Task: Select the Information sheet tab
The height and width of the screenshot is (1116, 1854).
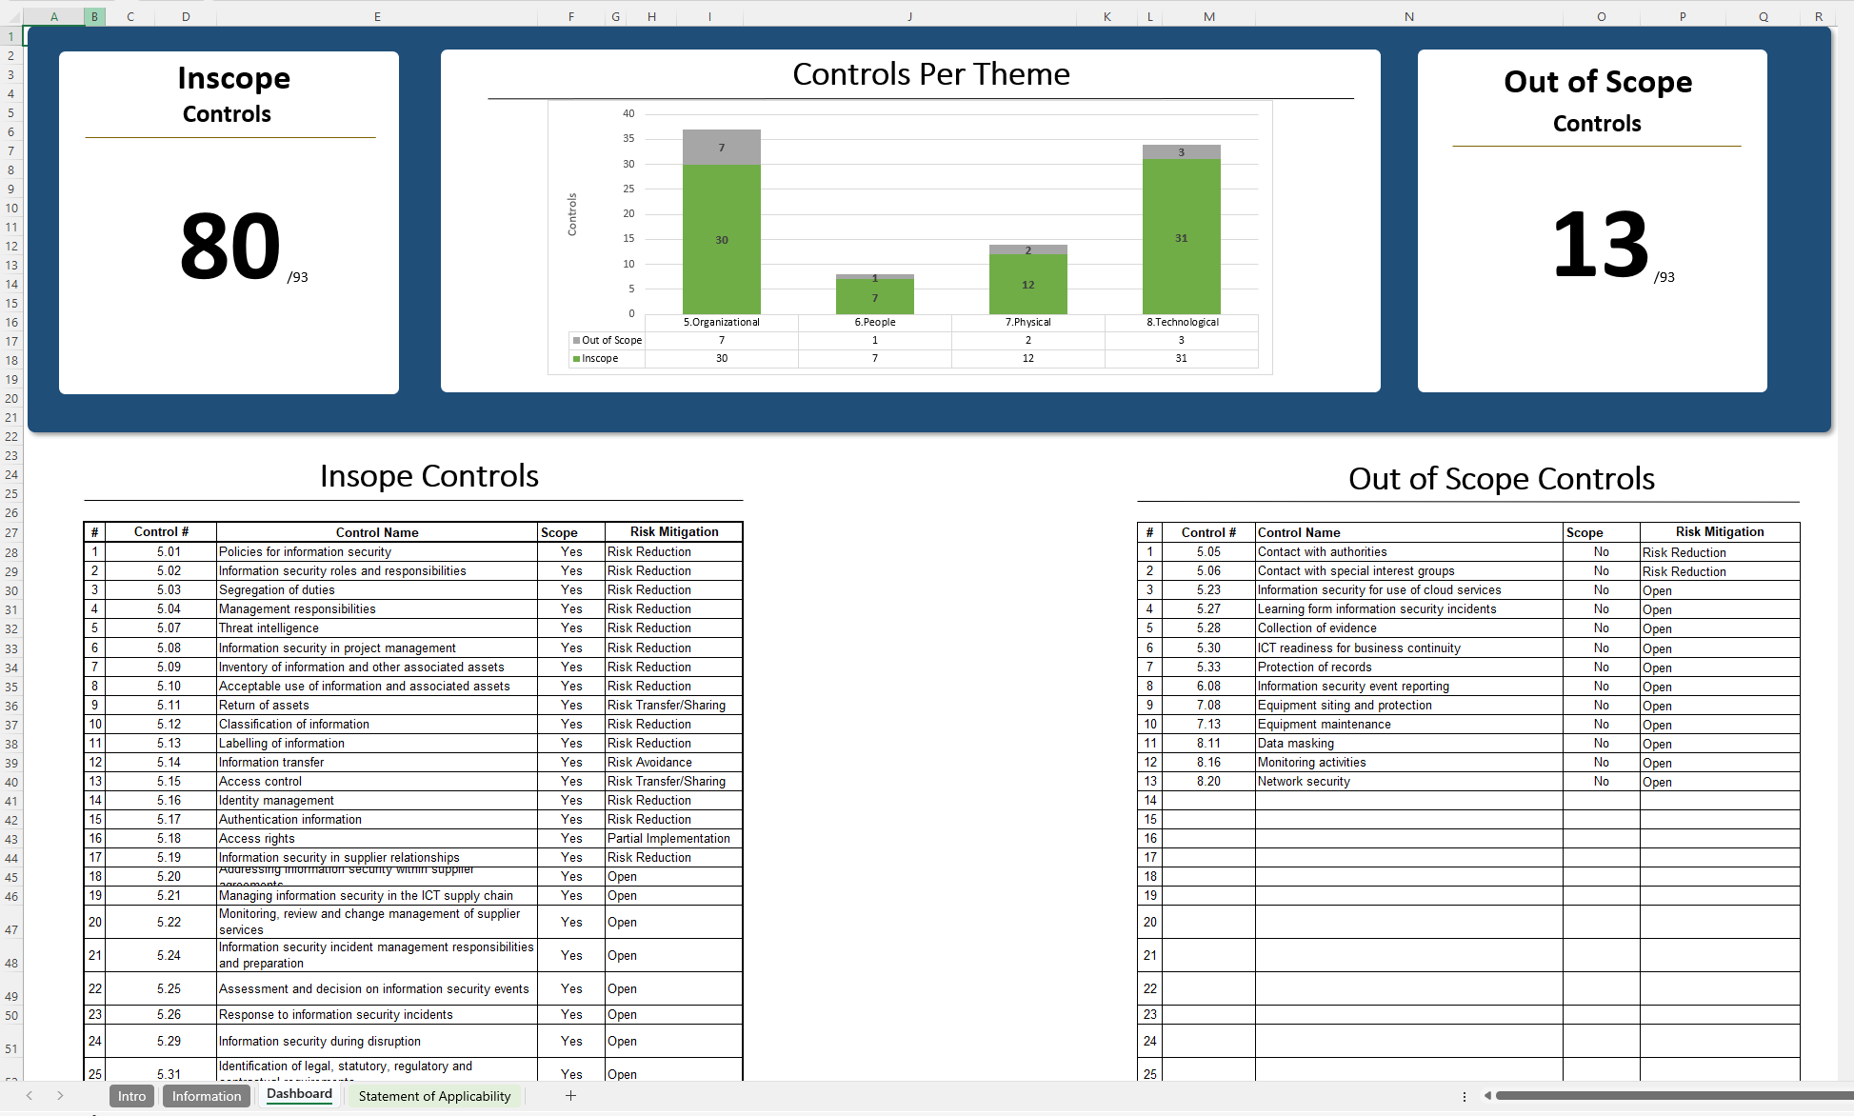Action: tap(206, 1096)
